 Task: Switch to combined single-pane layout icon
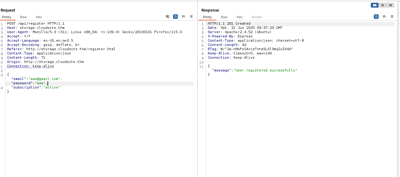tap(390, 5)
